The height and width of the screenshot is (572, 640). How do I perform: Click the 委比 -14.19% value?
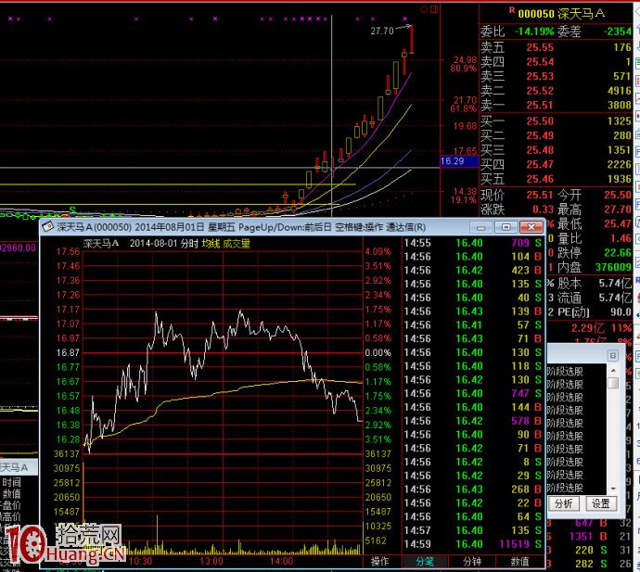(534, 32)
